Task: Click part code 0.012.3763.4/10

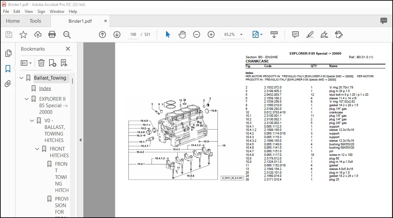Action: point(275,112)
